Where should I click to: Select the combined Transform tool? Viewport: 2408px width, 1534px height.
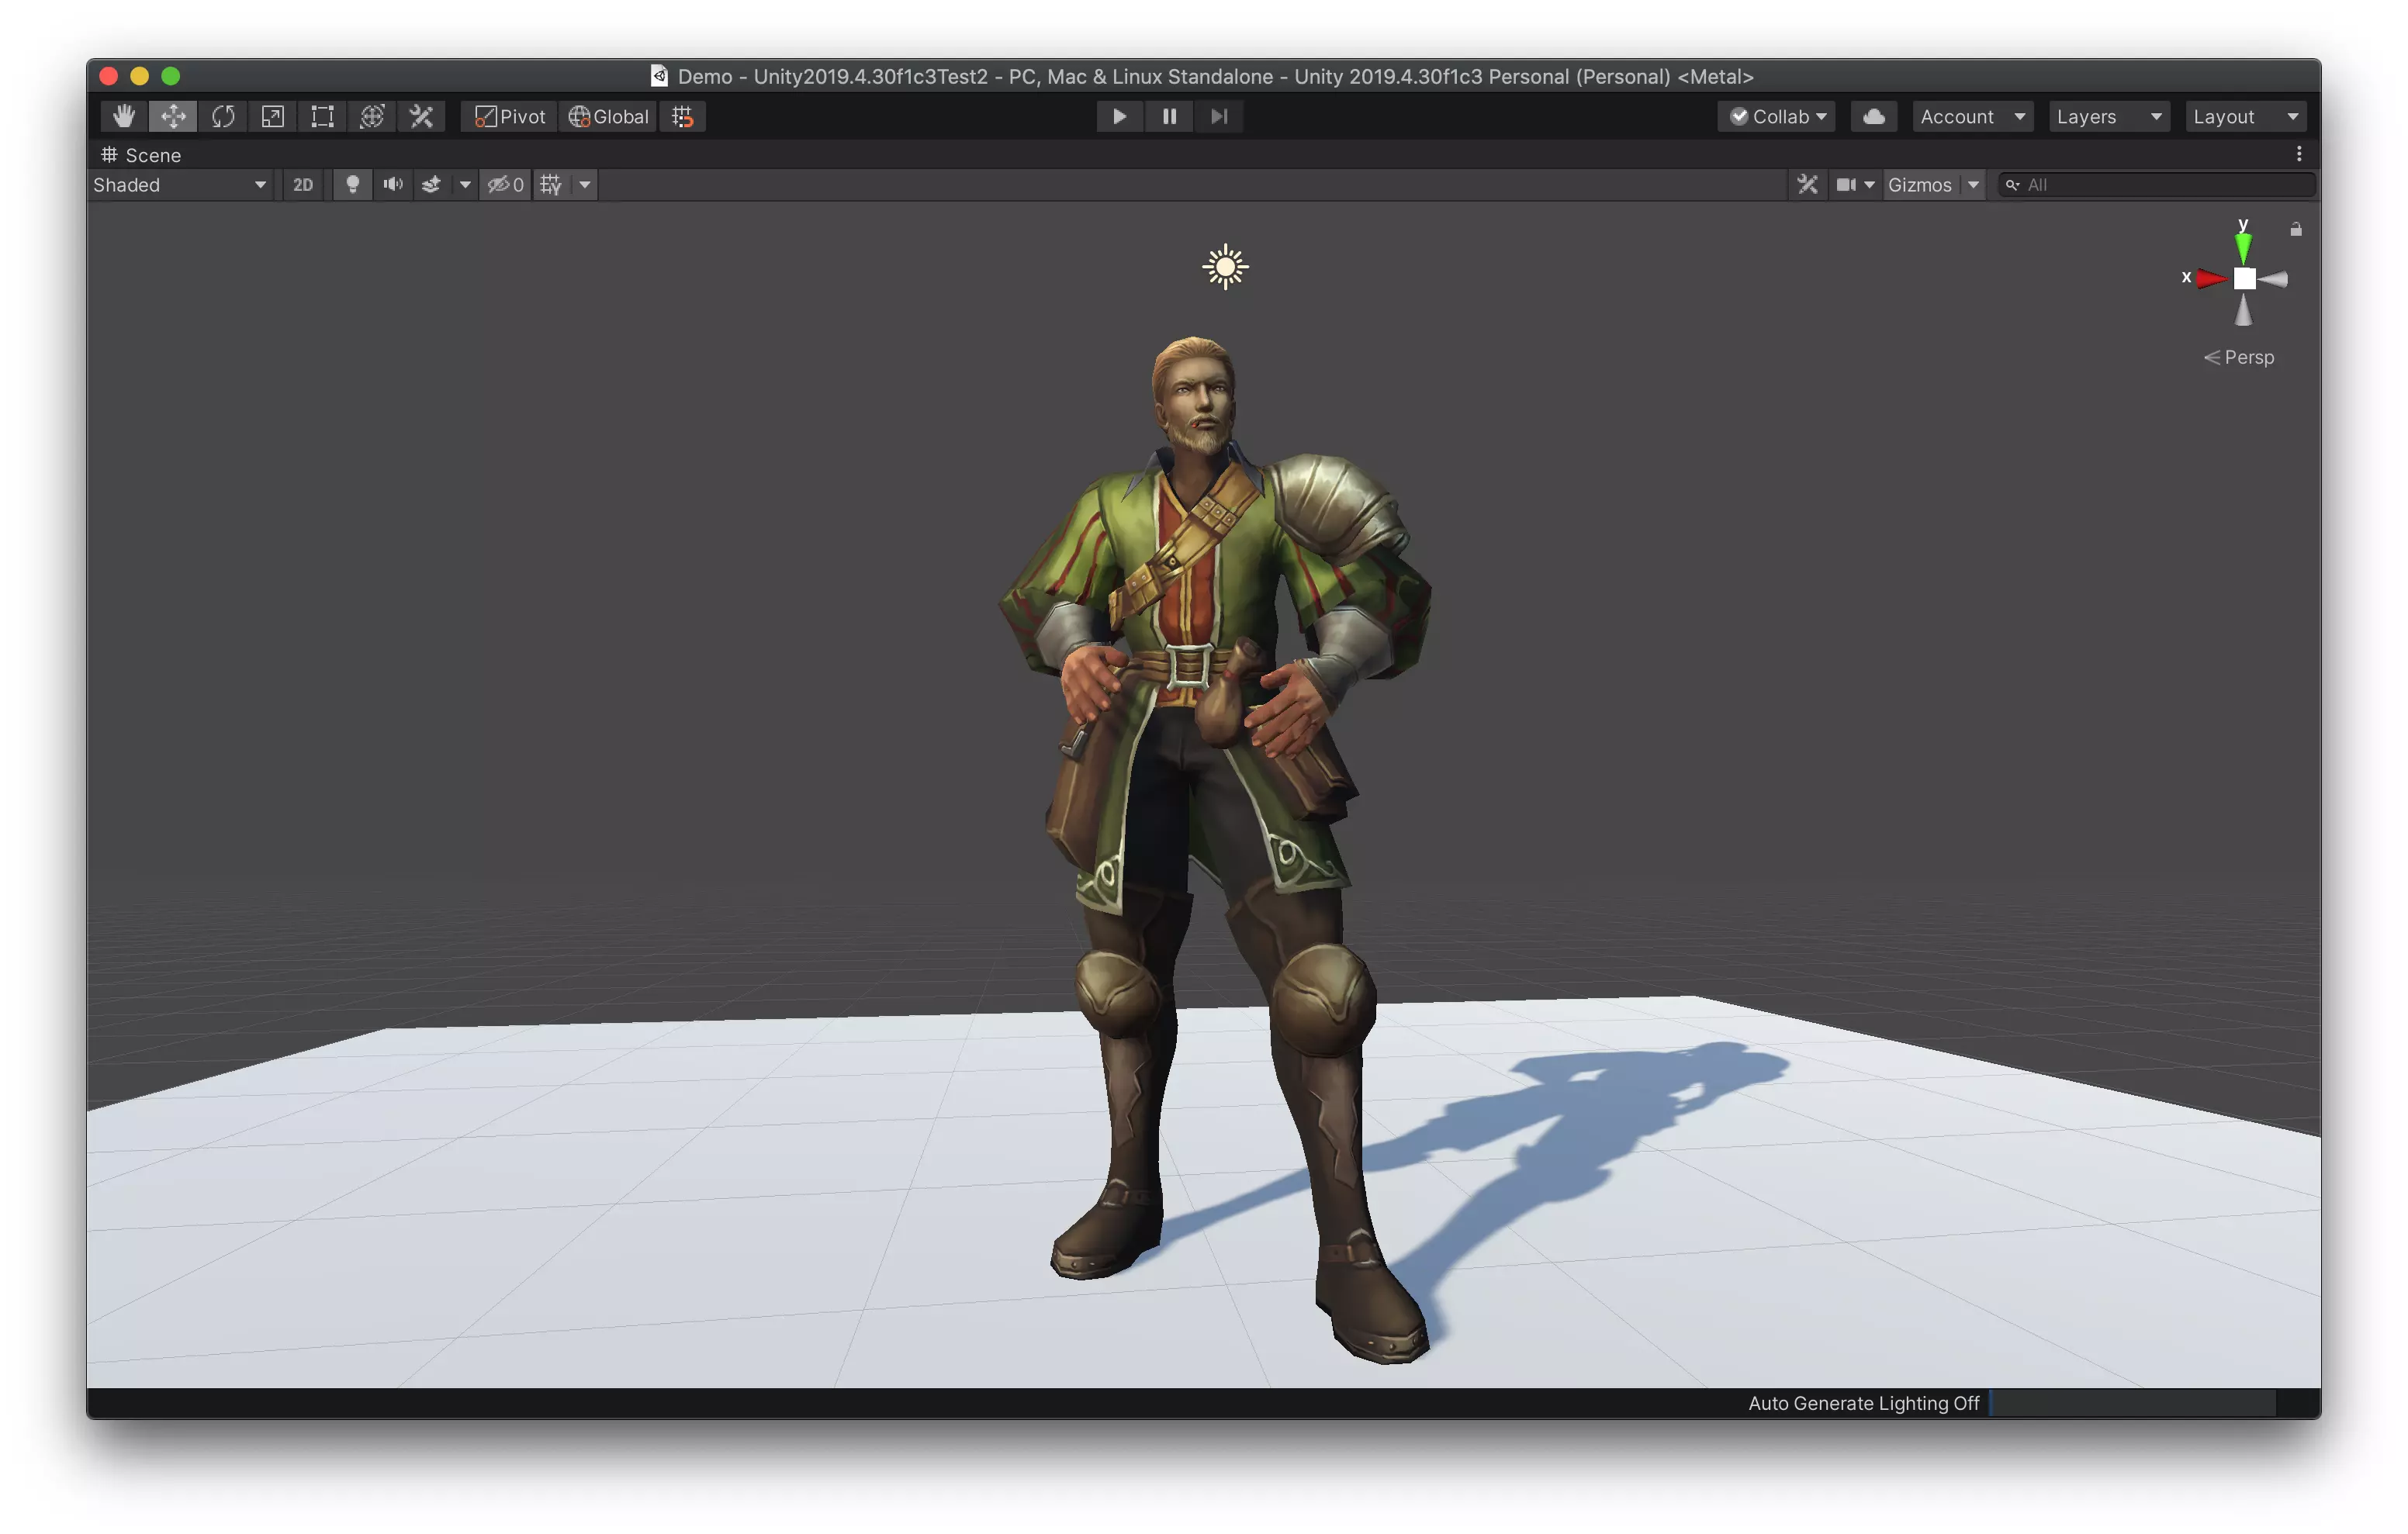(372, 116)
